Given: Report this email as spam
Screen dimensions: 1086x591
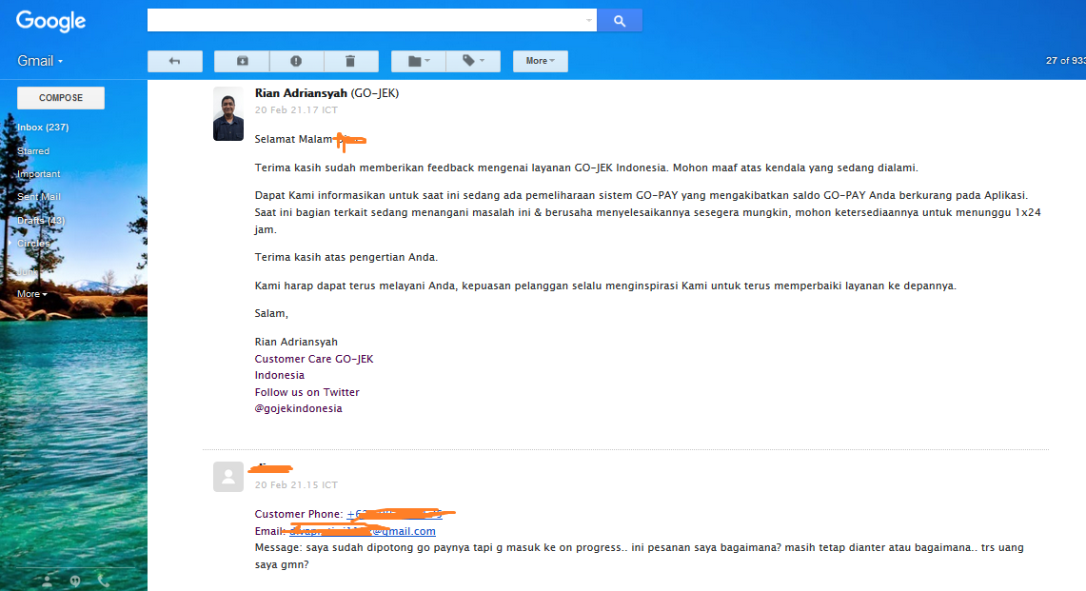Looking at the screenshot, I should (296, 61).
